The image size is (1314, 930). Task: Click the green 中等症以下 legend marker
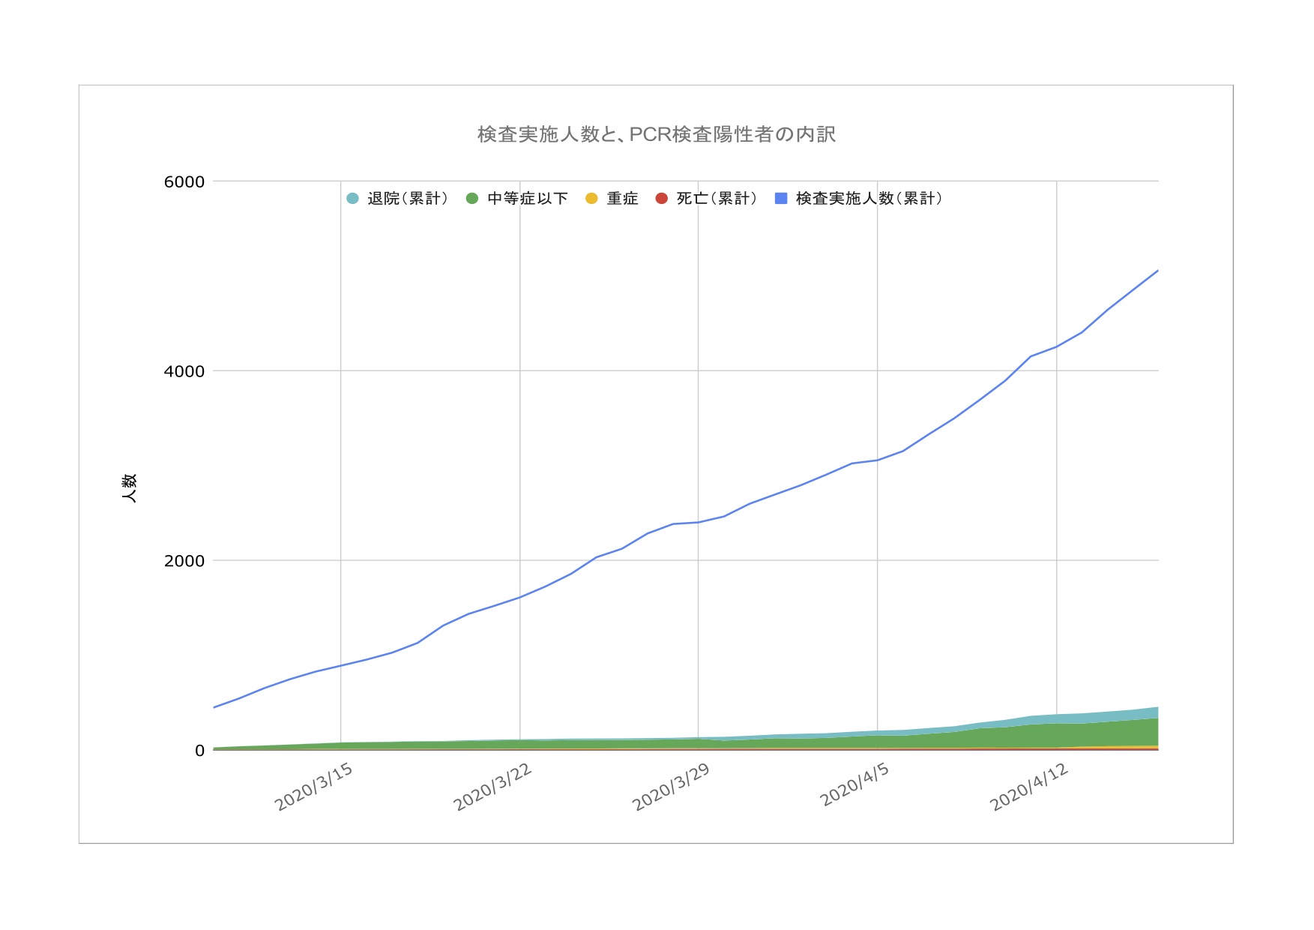tap(472, 199)
